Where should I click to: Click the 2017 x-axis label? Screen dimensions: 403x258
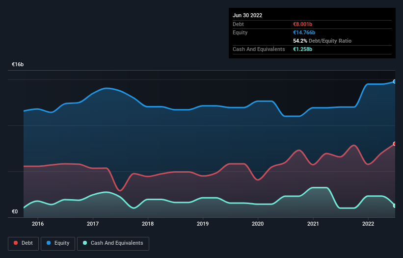coord(93,224)
